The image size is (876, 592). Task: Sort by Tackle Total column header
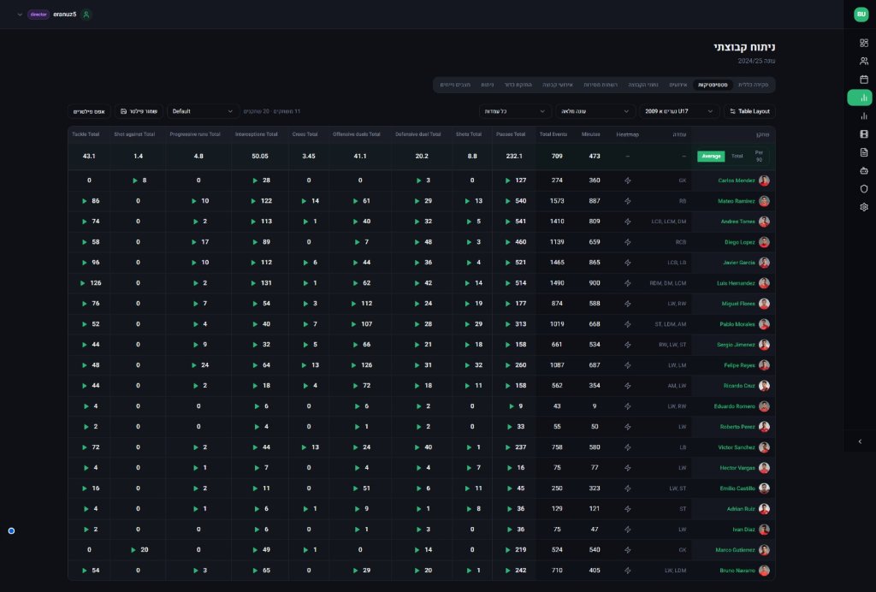86,134
